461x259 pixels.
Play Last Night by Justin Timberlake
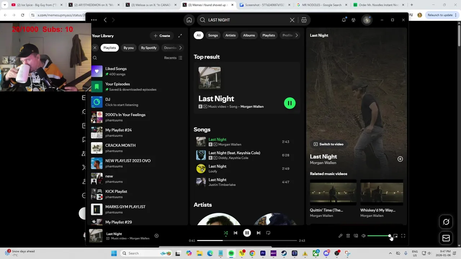247,182
